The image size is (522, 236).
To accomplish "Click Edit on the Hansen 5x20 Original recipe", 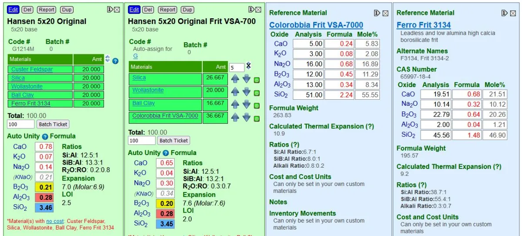I will (13, 10).
